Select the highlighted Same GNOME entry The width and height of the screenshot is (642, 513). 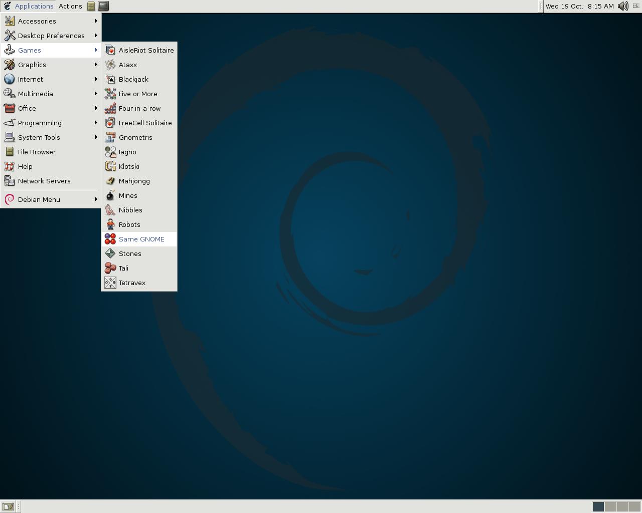click(139, 239)
